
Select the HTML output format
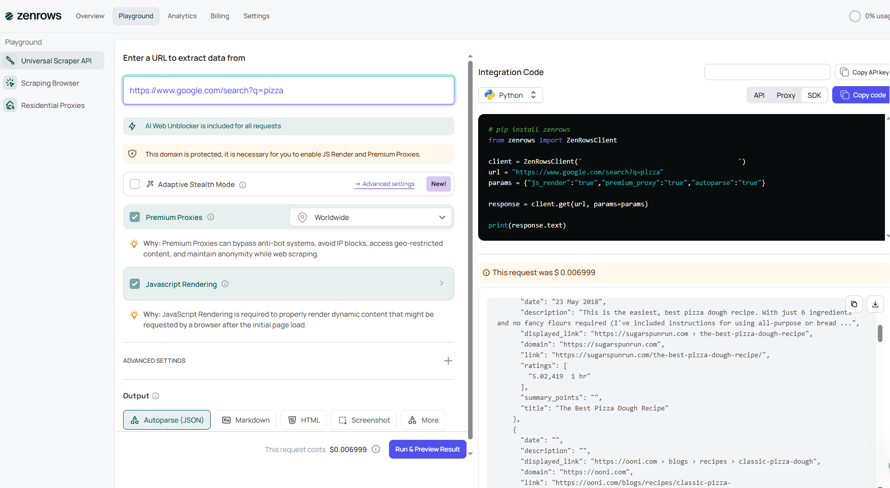(303, 420)
